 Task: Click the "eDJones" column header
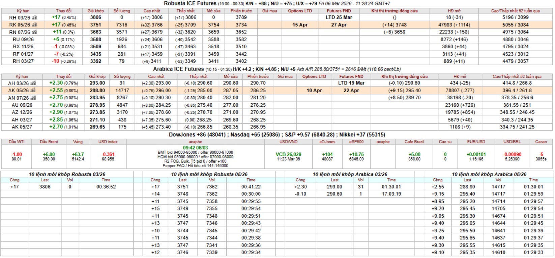pyautogui.click(x=327, y=142)
